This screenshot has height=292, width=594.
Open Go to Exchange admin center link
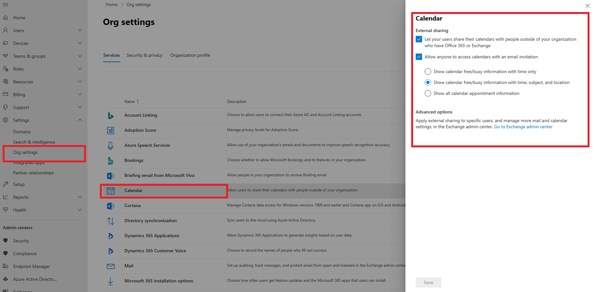tap(523, 127)
